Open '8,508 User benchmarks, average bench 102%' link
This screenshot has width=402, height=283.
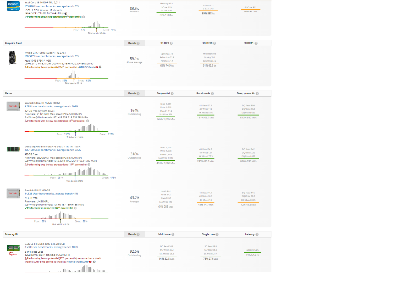coord(51,247)
